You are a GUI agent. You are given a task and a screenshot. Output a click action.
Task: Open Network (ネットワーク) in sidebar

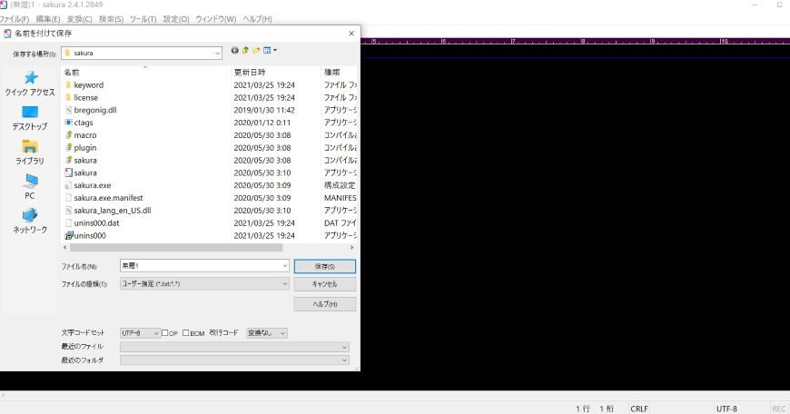(30, 222)
